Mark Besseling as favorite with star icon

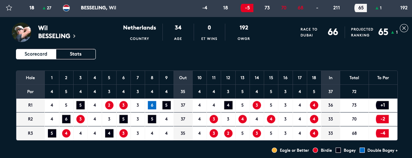tap(9, 8)
